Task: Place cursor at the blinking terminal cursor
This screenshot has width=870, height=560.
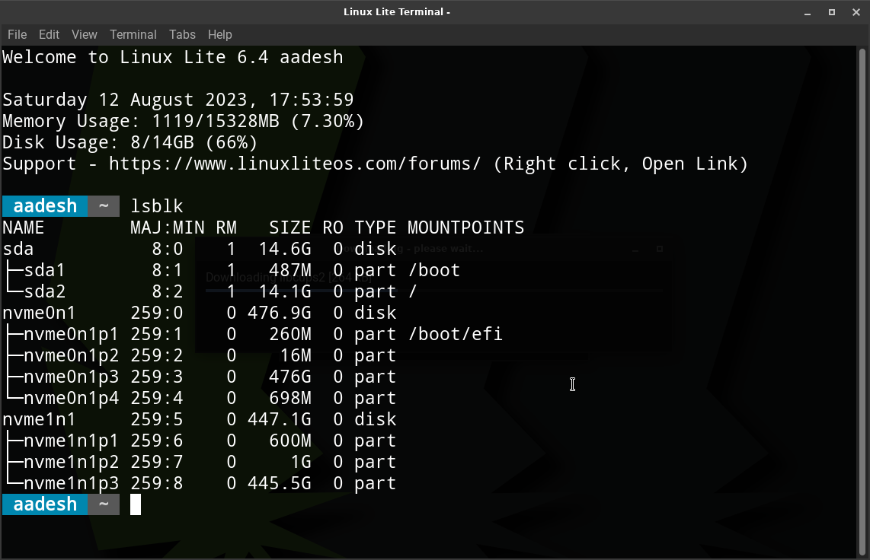Action: point(136,504)
